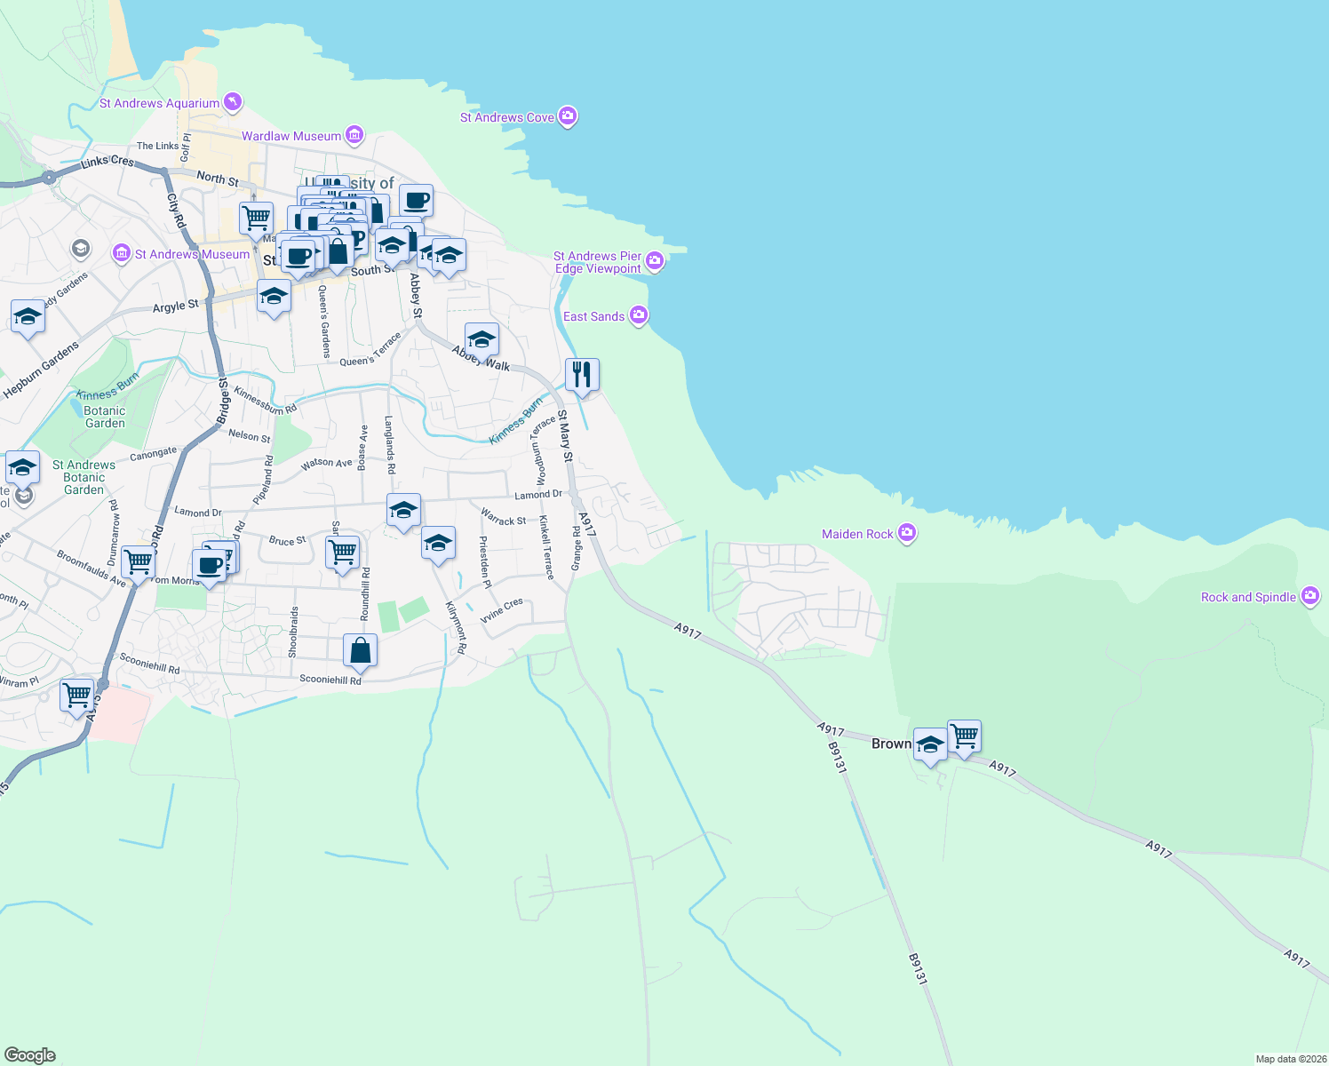1329x1066 pixels.
Task: Click the East Sands label
Action: [593, 316]
